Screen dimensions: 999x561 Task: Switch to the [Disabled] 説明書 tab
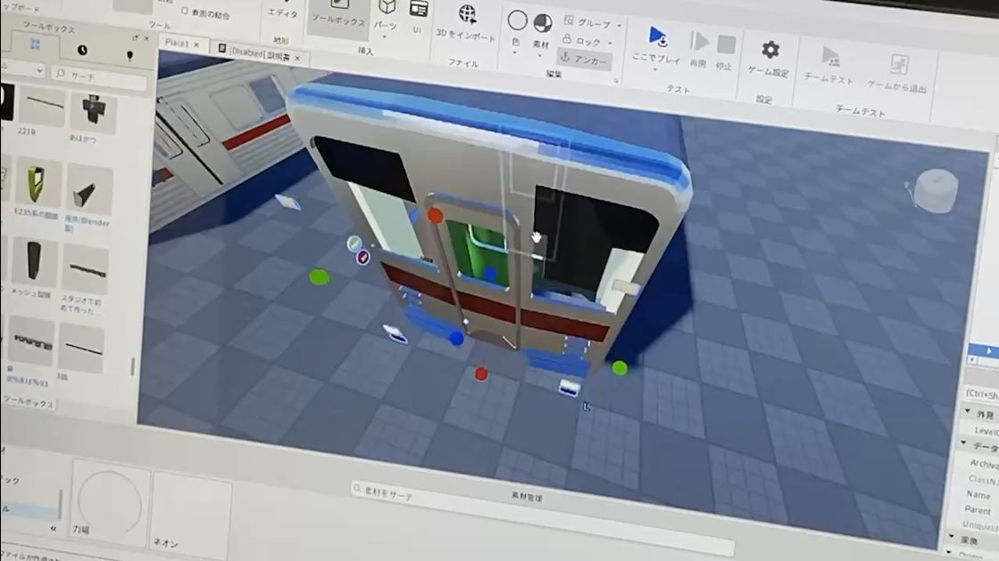(x=257, y=53)
